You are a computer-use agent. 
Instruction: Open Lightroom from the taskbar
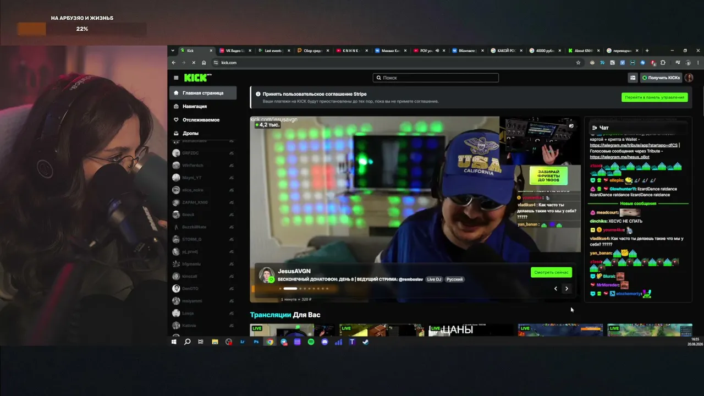[x=243, y=342]
